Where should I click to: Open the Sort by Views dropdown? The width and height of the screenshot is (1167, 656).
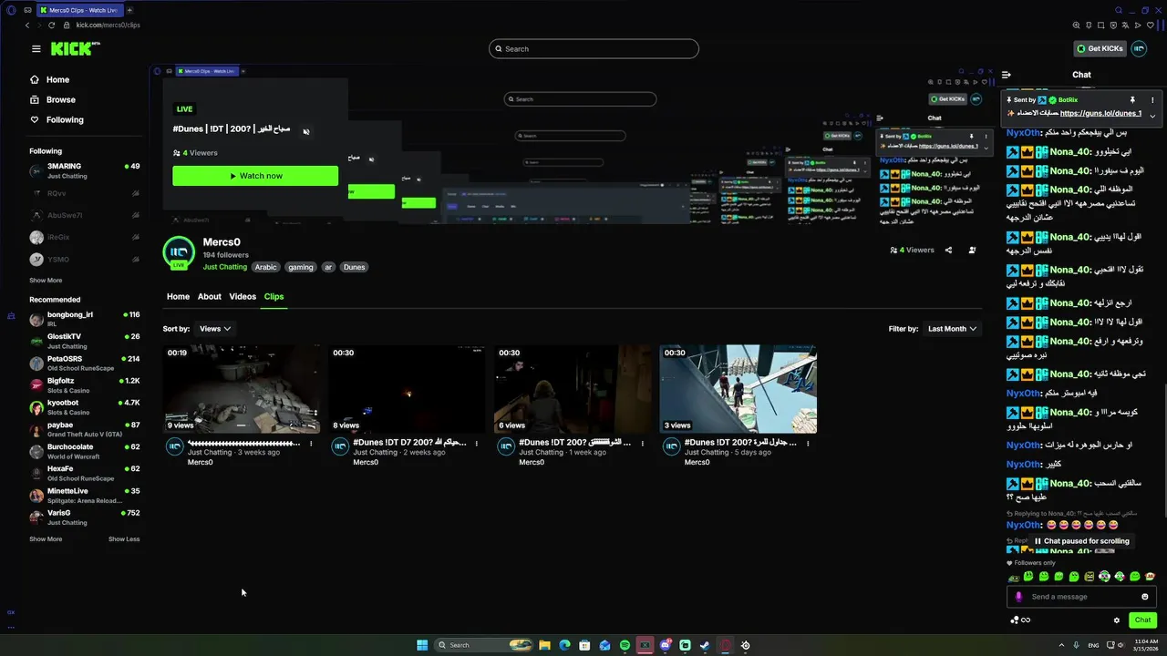(x=215, y=329)
